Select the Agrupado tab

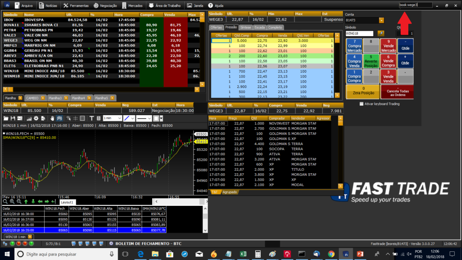(x=230, y=192)
